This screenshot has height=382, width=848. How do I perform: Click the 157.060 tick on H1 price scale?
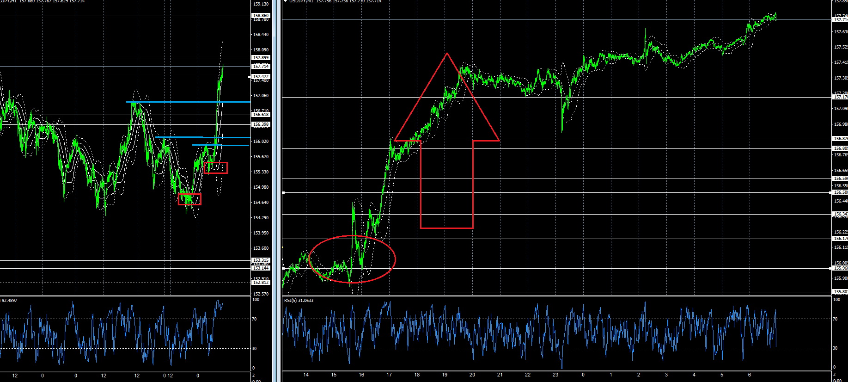[x=261, y=96]
